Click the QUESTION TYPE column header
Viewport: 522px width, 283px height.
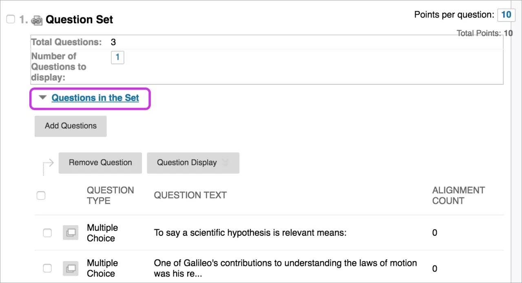coord(110,195)
